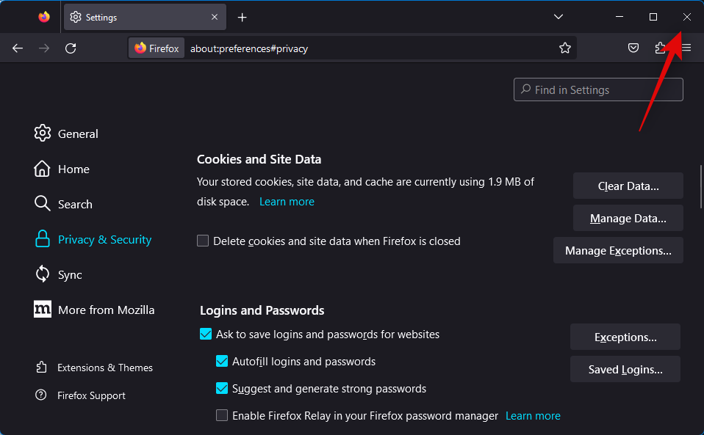The width and height of the screenshot is (704, 435).
Task: Click the Firefox view icon in tab bar
Action: pos(44,17)
